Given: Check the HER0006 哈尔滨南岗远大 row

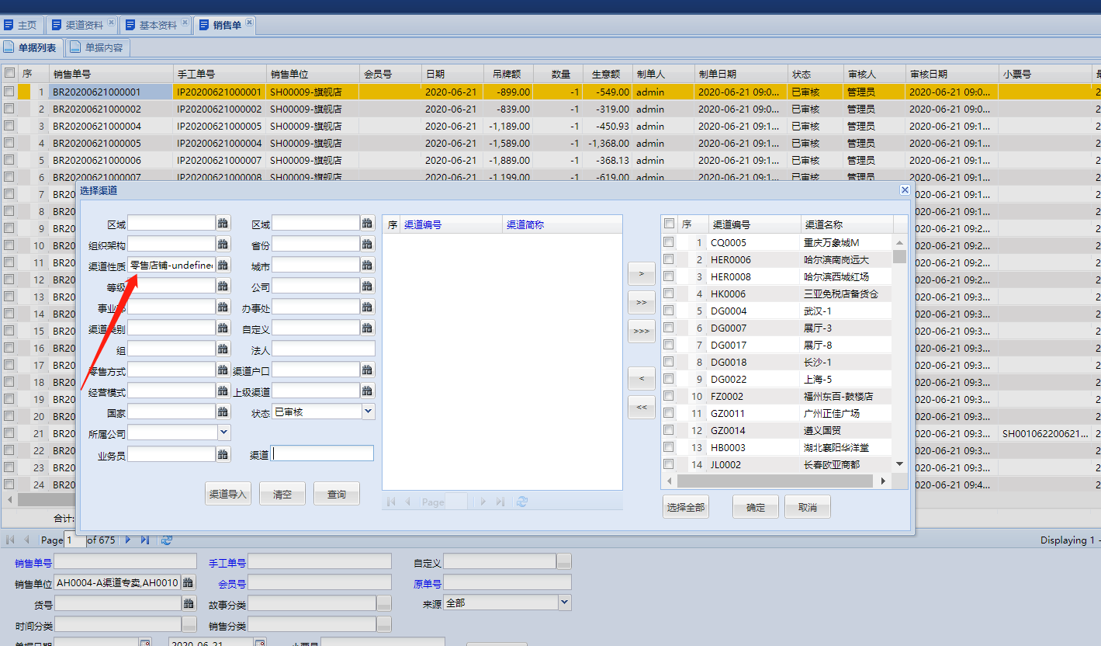Looking at the screenshot, I should (668, 259).
